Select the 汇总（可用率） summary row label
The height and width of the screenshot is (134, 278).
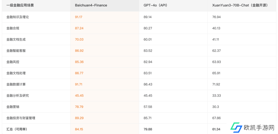click(x=17, y=129)
